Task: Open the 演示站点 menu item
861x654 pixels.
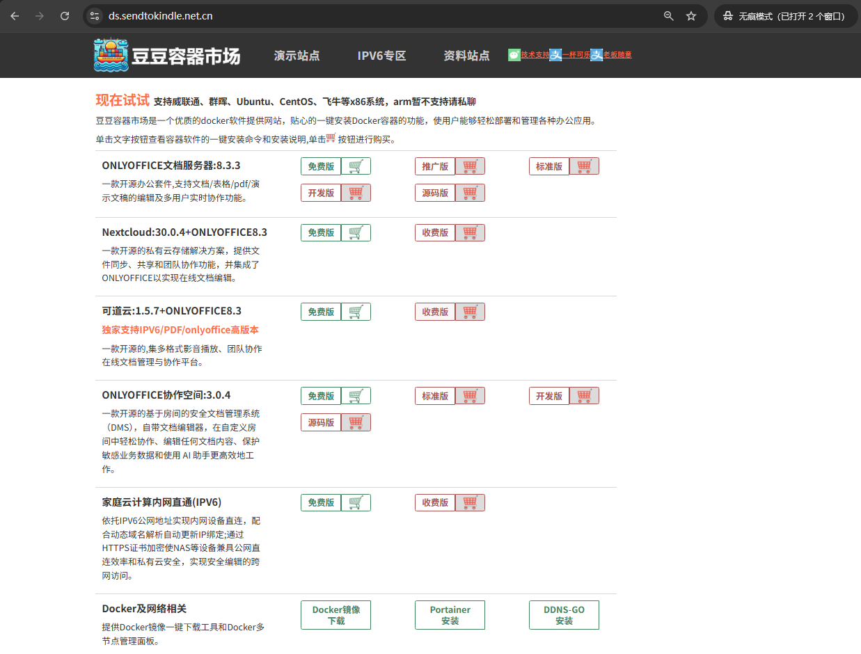Action: tap(297, 56)
